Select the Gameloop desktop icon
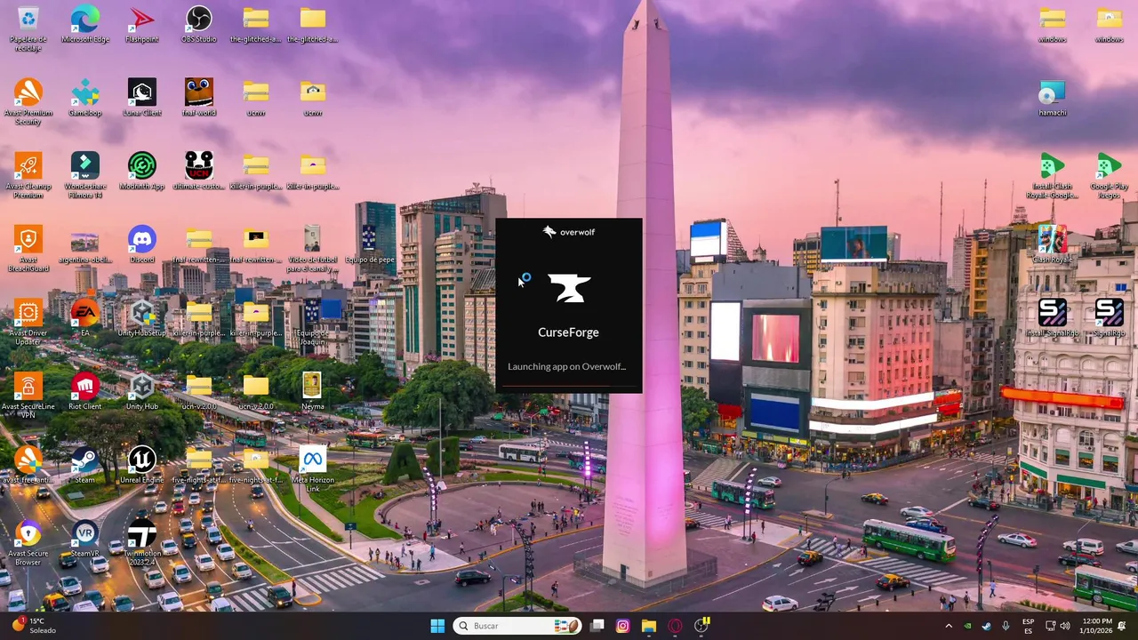Screen dimensions: 1138x640 click(85, 98)
